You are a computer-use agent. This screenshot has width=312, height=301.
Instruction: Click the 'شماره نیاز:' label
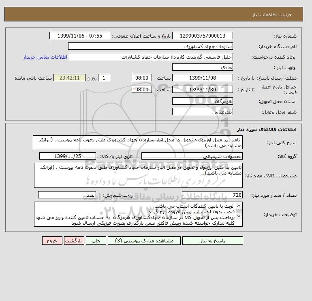pos(285,36)
